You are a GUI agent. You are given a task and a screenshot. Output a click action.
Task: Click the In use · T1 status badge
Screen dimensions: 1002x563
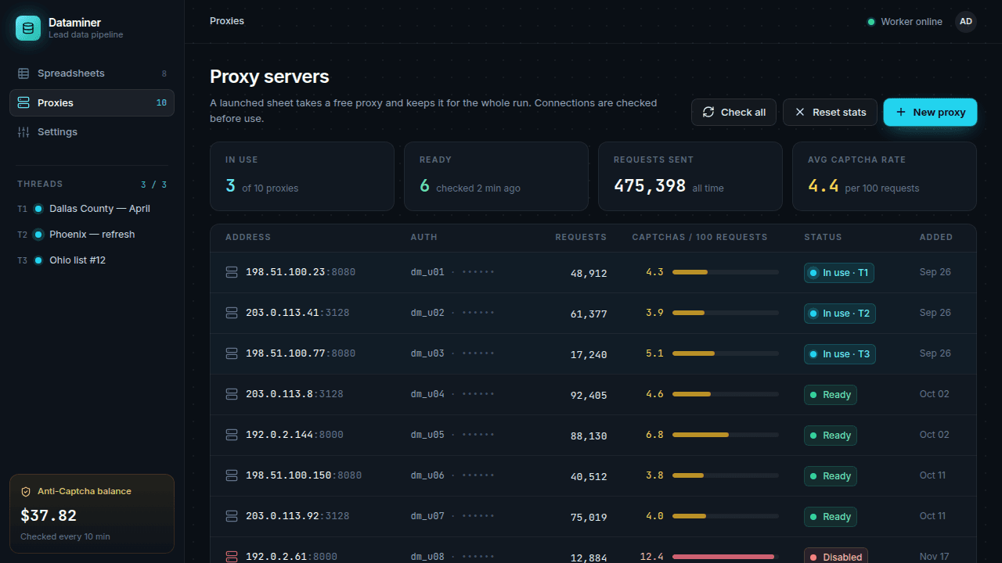(x=839, y=273)
